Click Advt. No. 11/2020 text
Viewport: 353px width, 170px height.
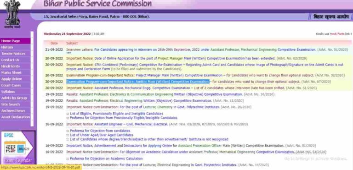228,101
